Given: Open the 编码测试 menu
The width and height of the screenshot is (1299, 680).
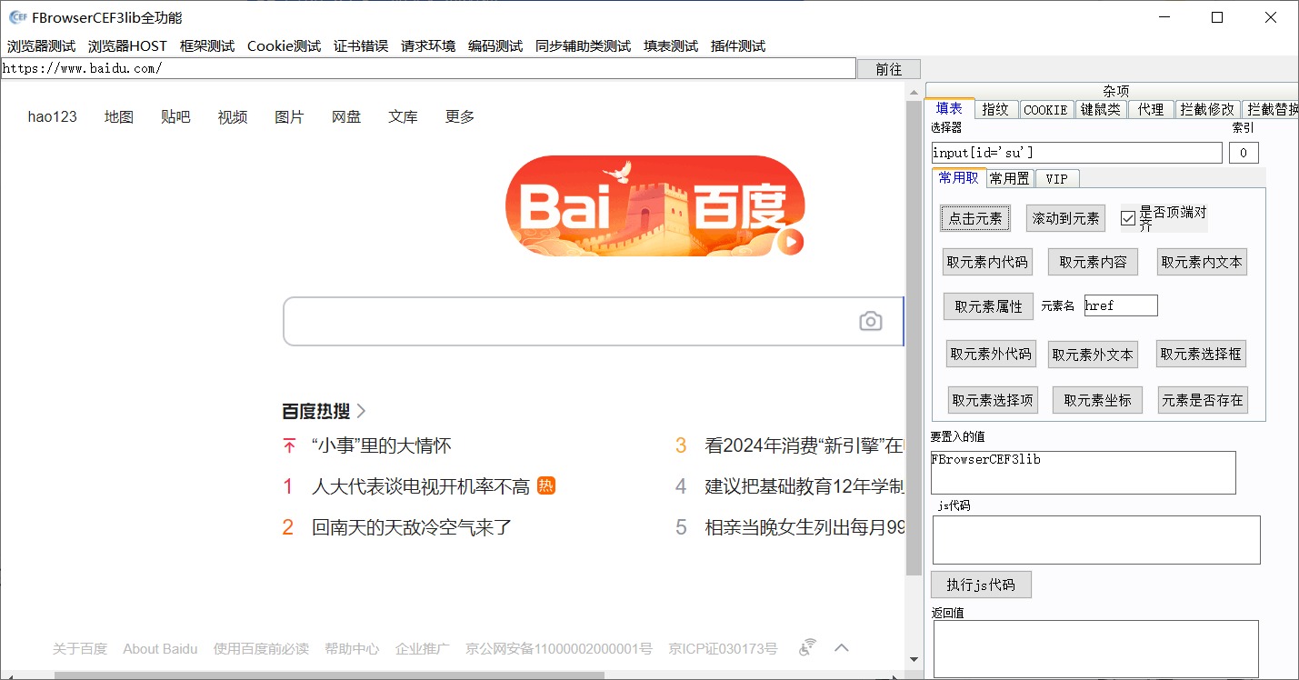Looking at the screenshot, I should (495, 46).
